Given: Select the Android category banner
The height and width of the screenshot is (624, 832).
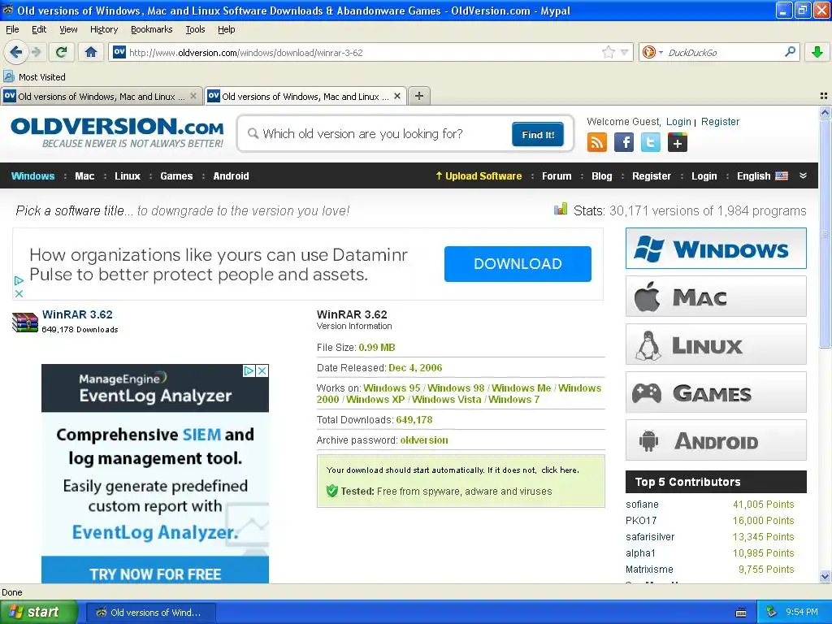Looking at the screenshot, I should point(716,440).
